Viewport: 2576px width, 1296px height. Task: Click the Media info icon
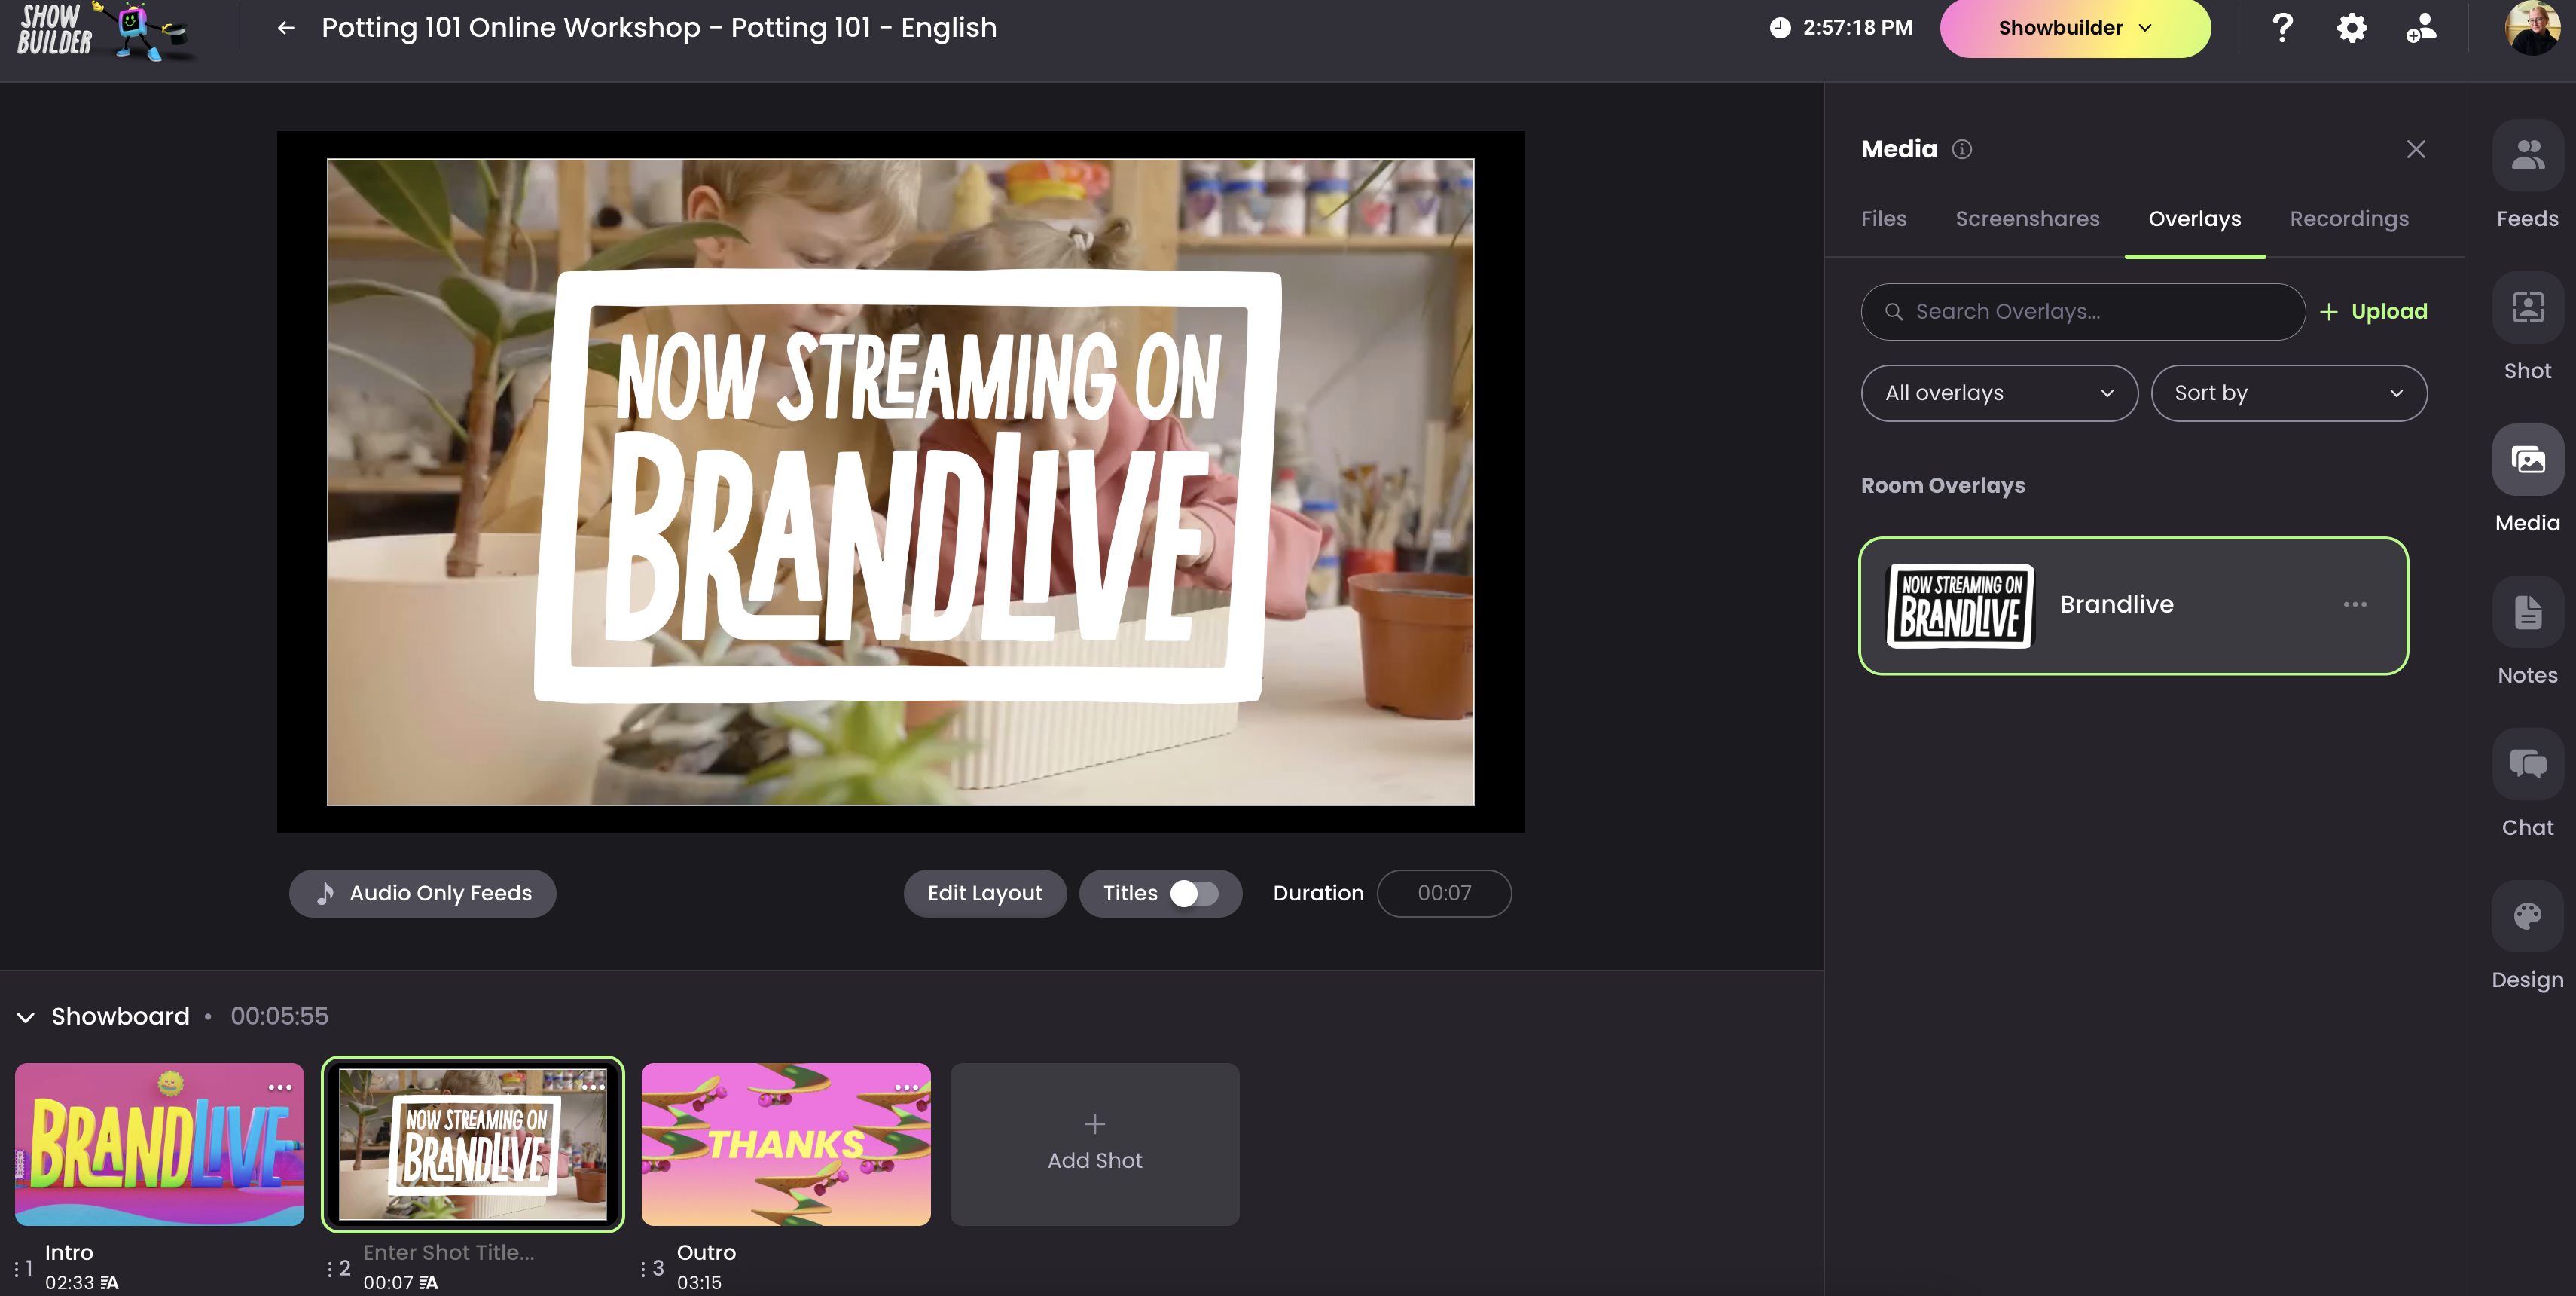tap(1962, 149)
